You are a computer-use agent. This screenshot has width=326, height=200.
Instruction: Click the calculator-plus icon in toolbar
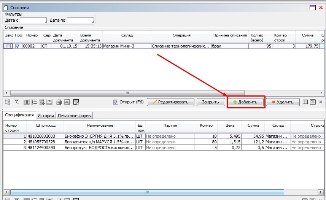[42, 102]
